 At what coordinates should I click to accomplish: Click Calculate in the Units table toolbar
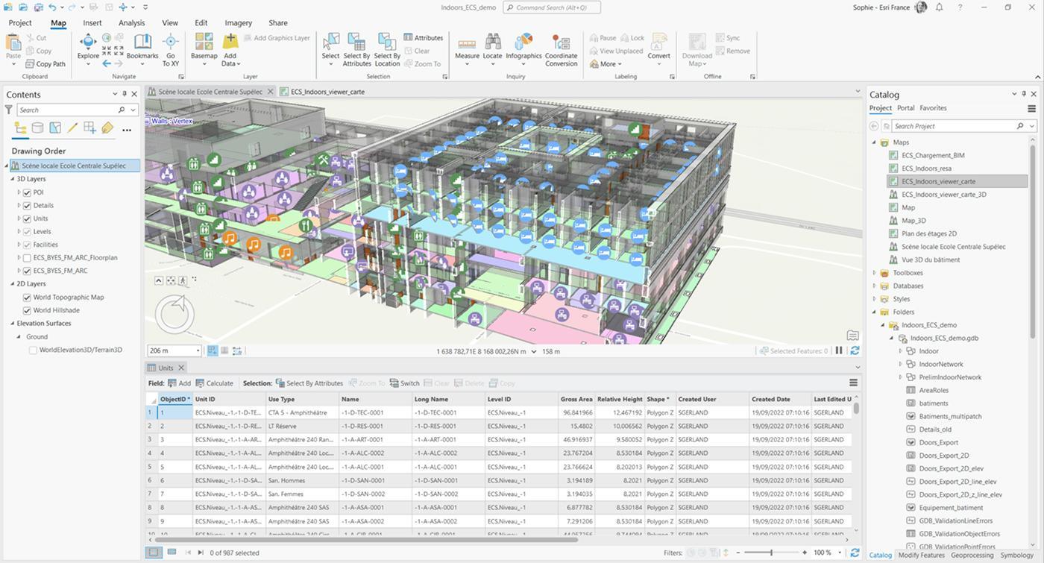[214, 383]
